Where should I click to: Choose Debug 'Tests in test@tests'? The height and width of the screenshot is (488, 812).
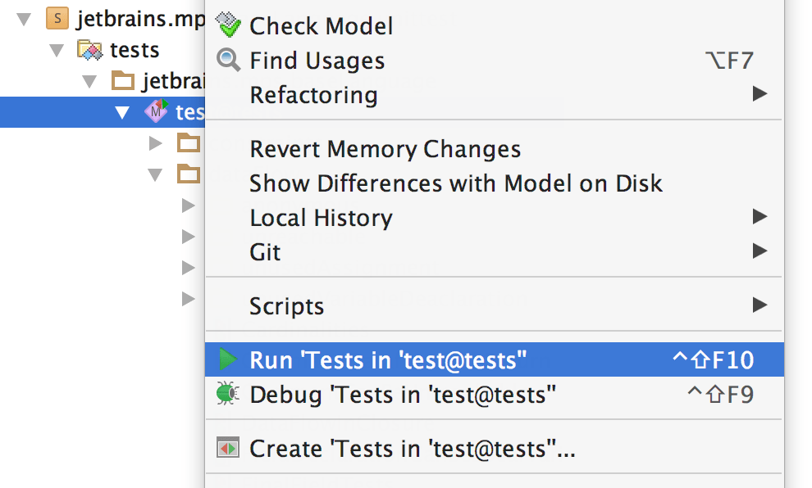pyautogui.click(x=403, y=395)
